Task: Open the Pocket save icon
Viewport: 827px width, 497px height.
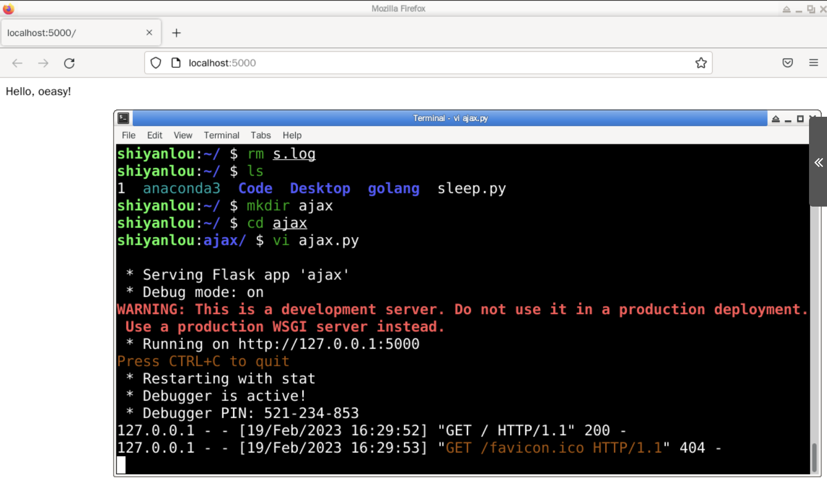Action: [788, 63]
